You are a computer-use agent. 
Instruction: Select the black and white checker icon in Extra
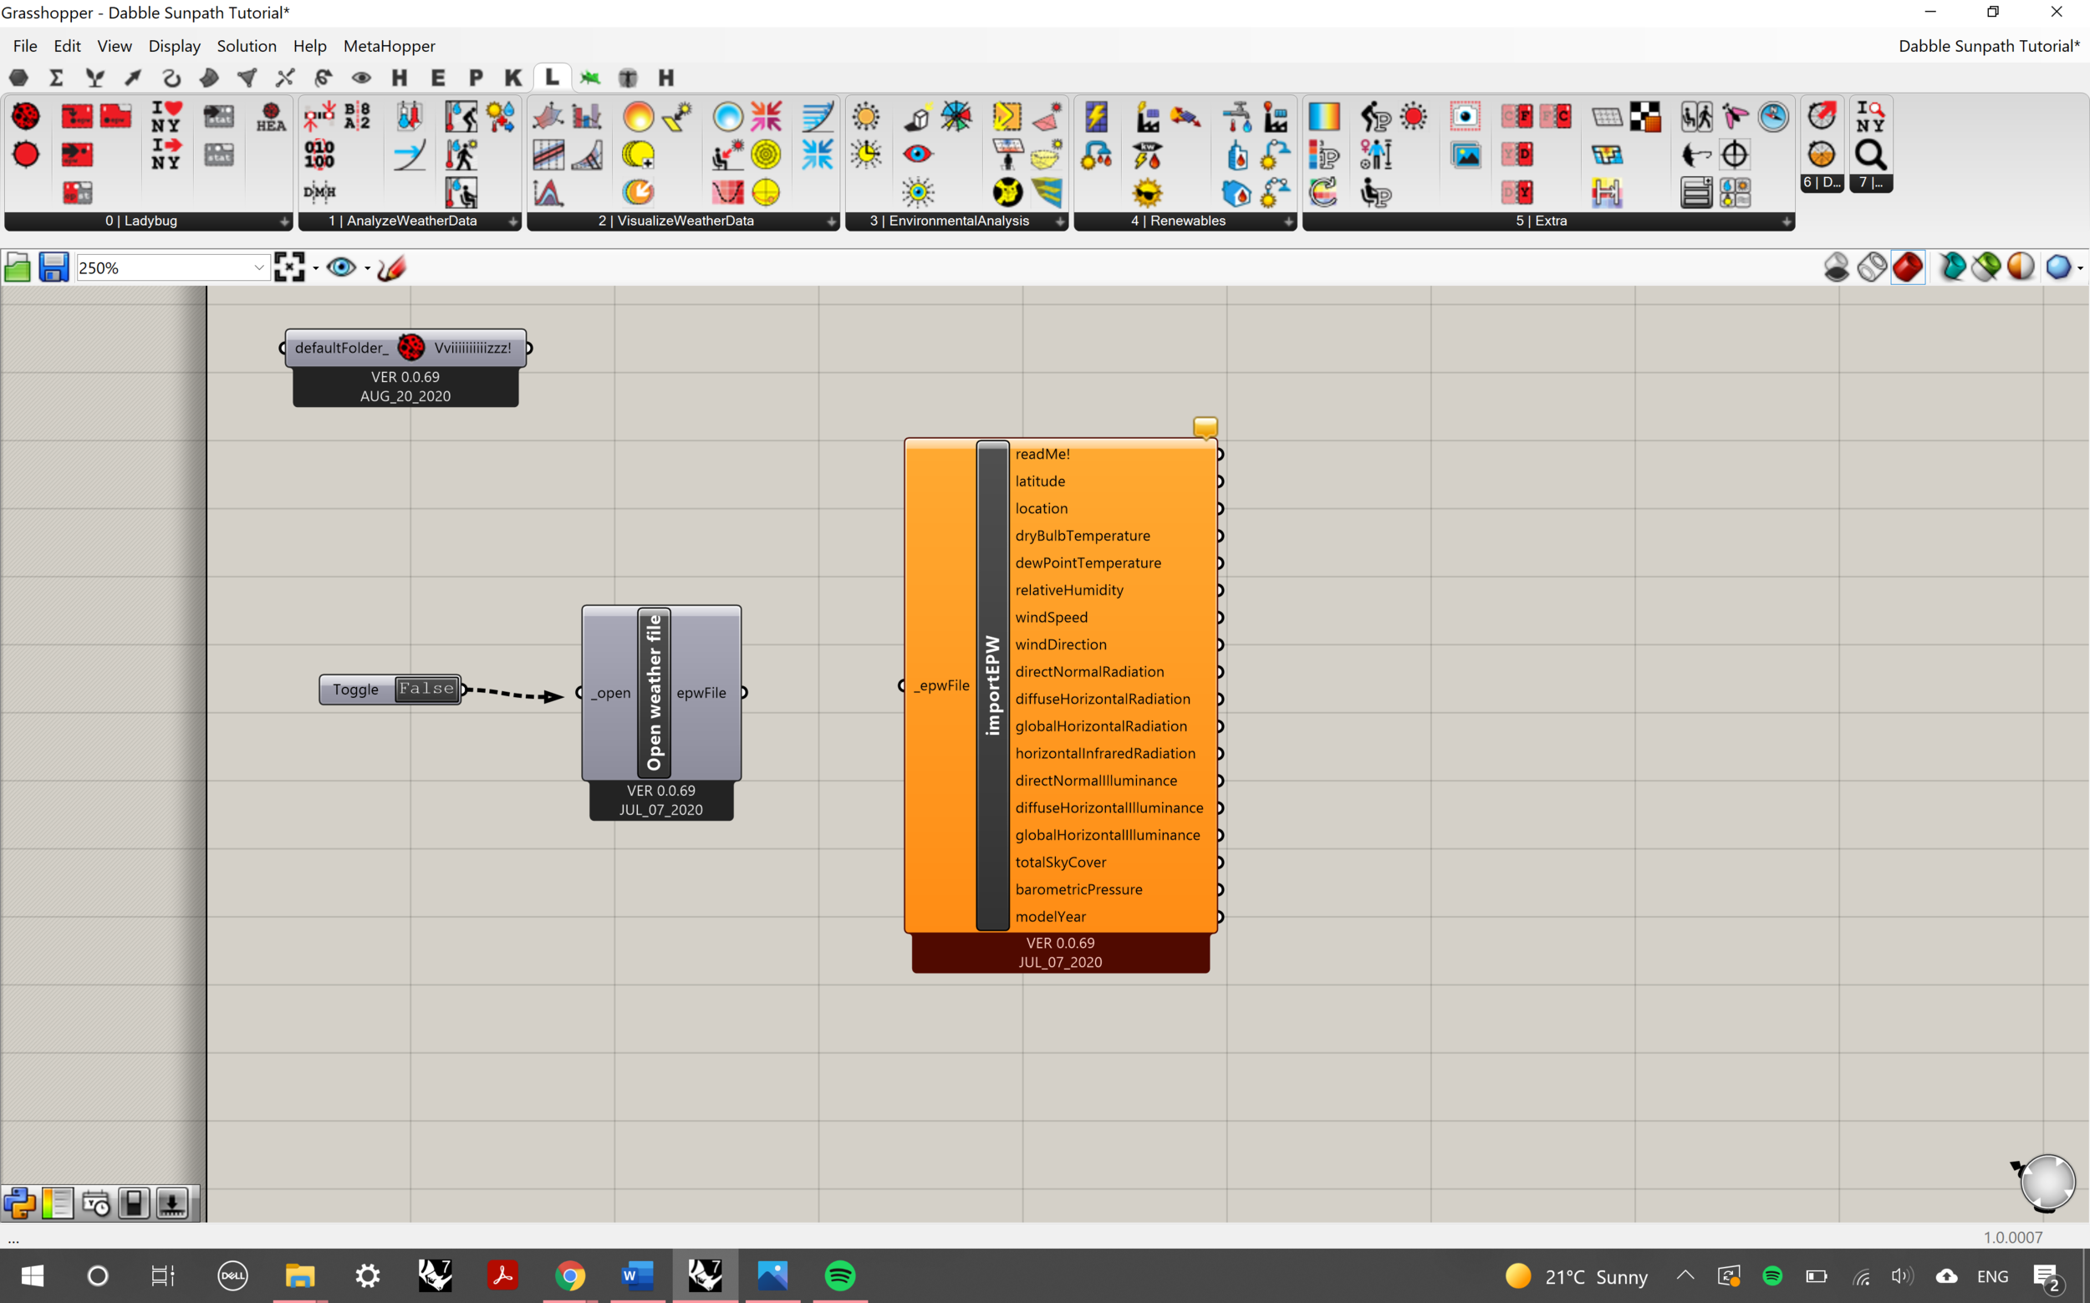(x=1644, y=116)
